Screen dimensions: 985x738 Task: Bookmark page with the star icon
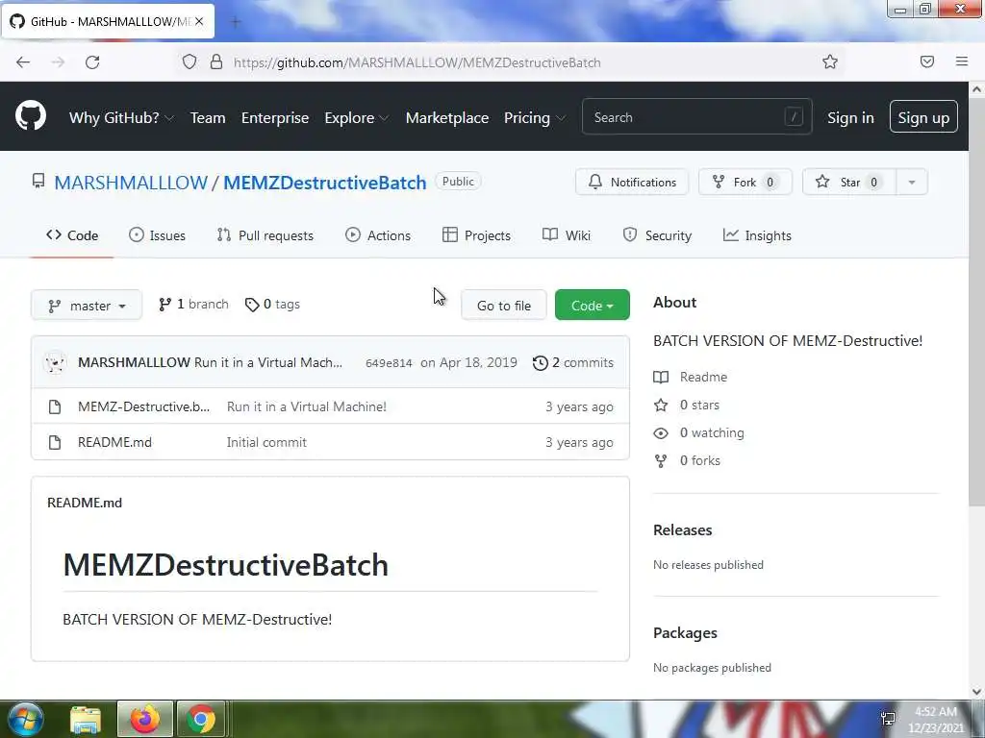click(830, 61)
